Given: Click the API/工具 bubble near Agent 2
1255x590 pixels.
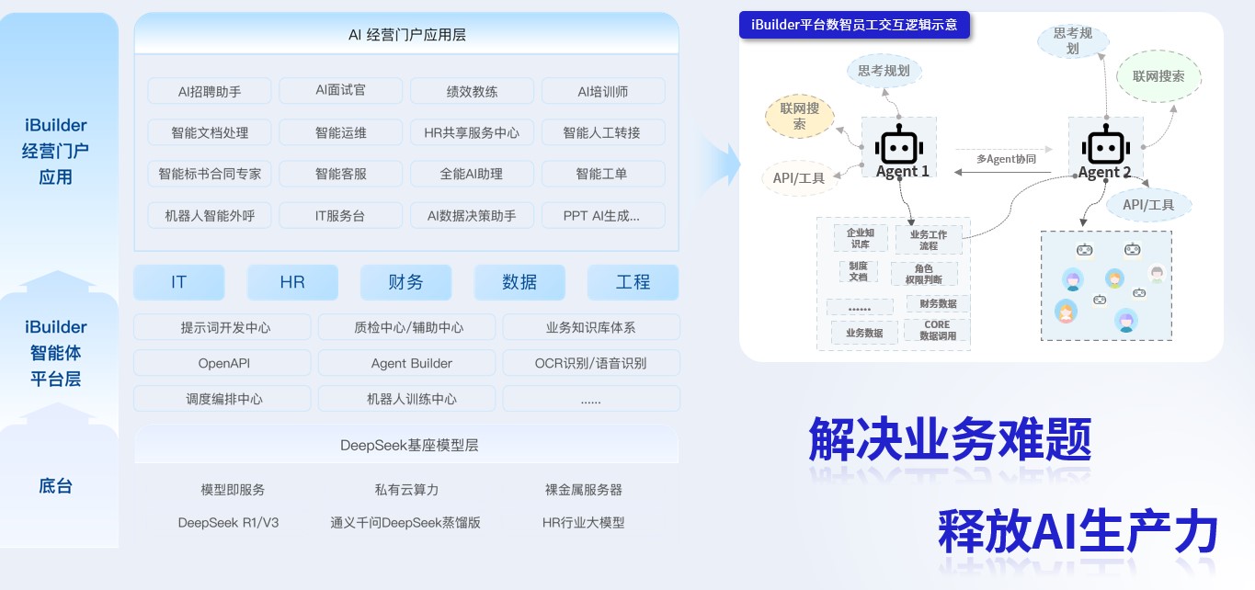Looking at the screenshot, I should [1148, 205].
